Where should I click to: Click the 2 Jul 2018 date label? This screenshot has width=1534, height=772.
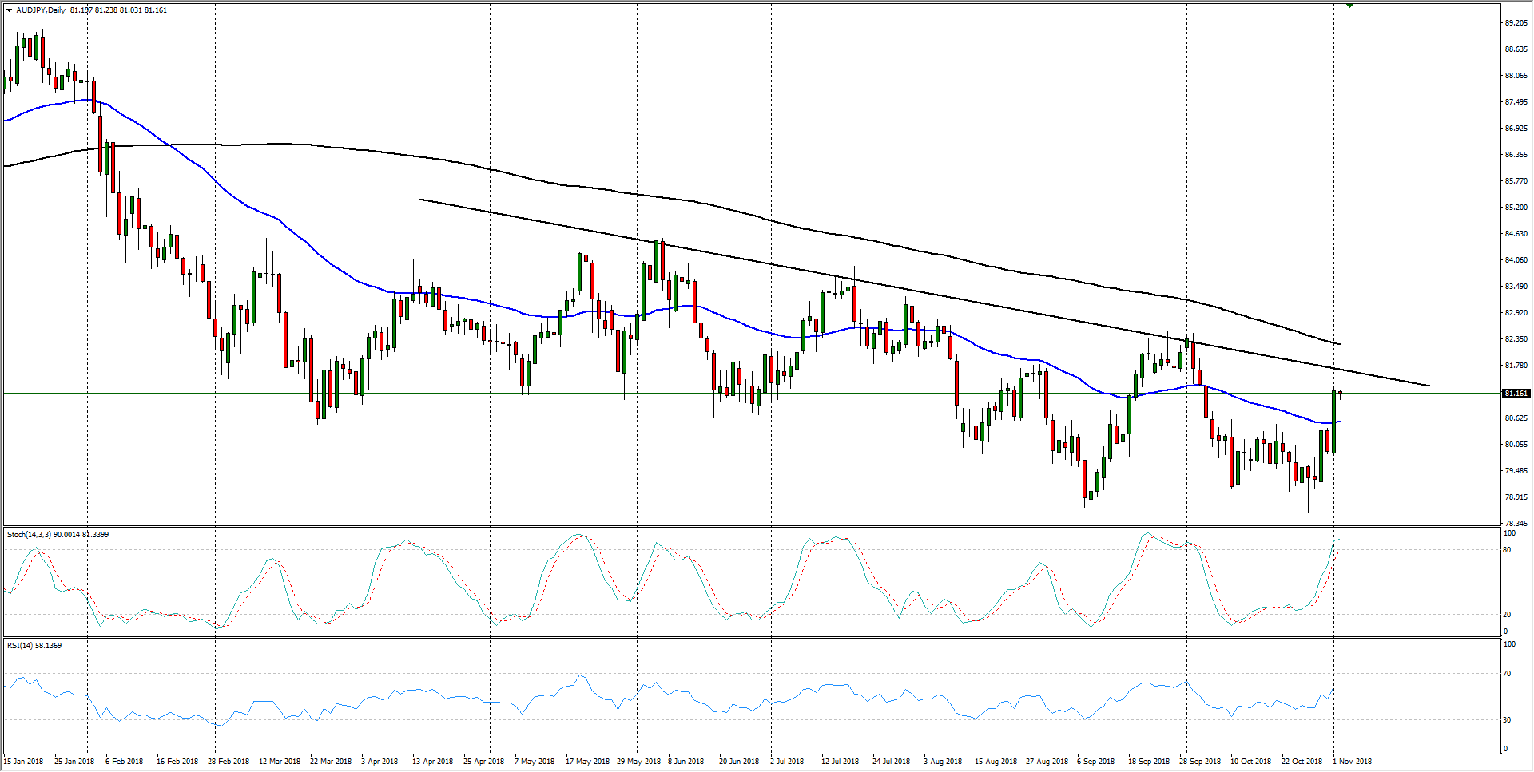pyautogui.click(x=789, y=761)
